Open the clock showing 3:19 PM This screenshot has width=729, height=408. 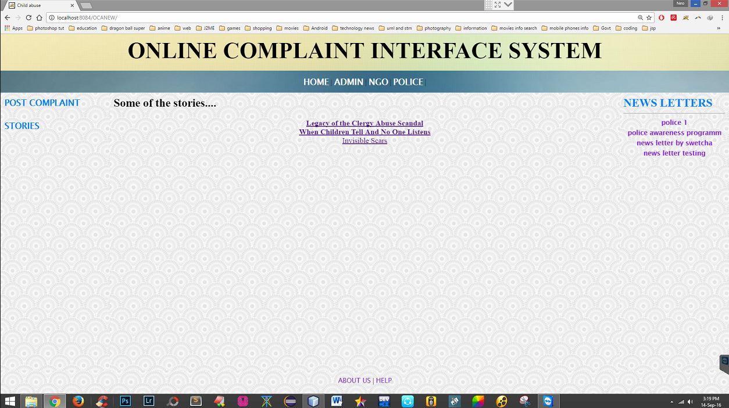pyautogui.click(x=711, y=402)
